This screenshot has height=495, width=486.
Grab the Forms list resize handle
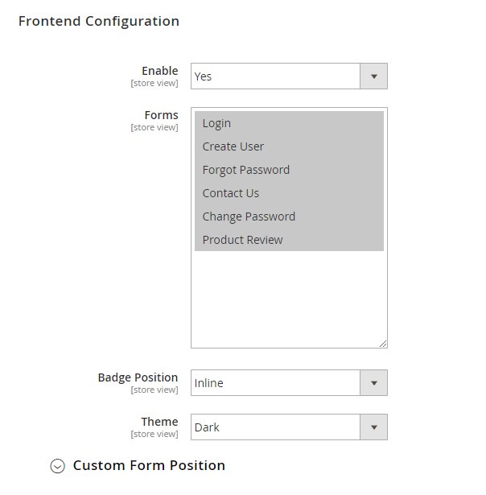pos(383,344)
